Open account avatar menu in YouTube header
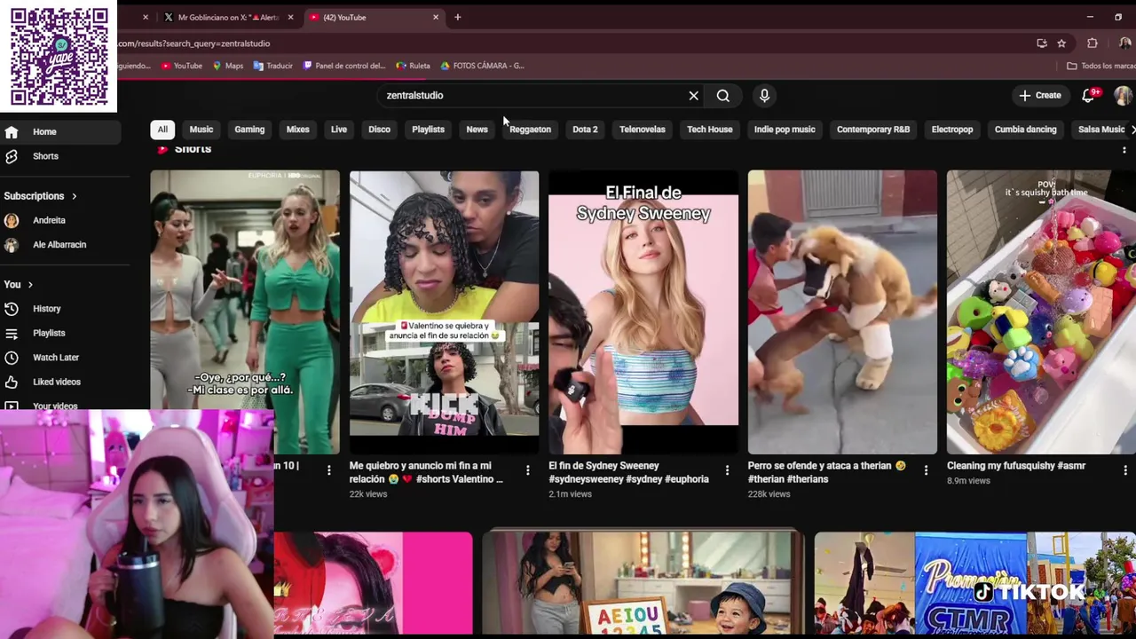This screenshot has height=639, width=1136. [x=1123, y=95]
